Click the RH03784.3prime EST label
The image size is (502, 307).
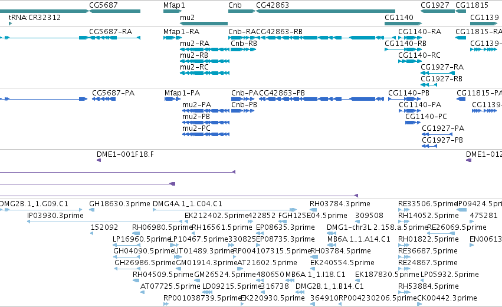click(340, 204)
